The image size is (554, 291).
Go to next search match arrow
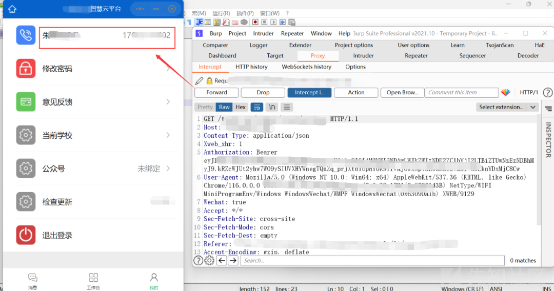click(x=233, y=261)
